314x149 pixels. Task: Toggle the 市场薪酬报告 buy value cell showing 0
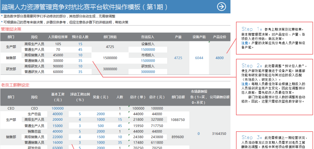[198, 133]
